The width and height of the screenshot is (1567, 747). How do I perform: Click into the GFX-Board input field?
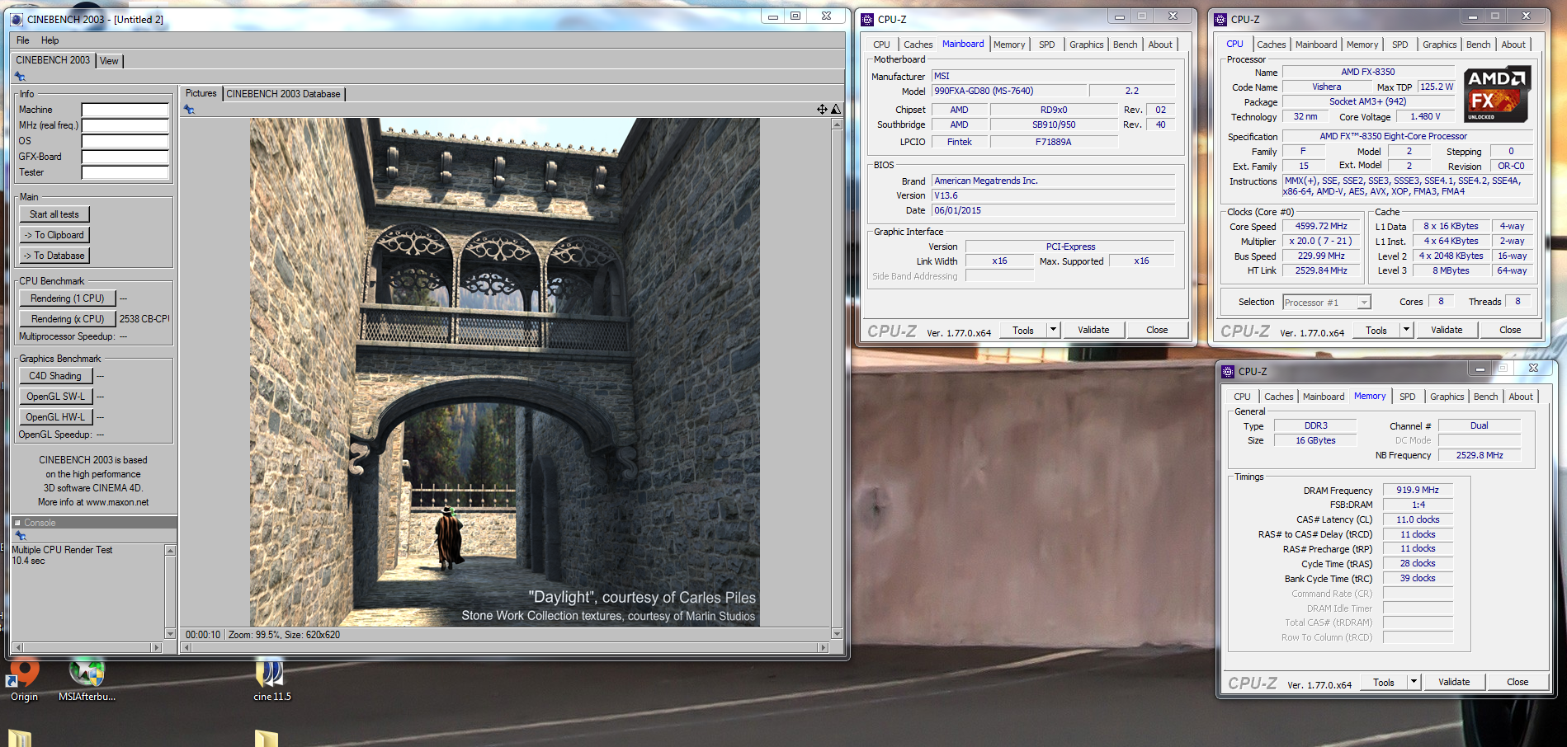[x=125, y=157]
